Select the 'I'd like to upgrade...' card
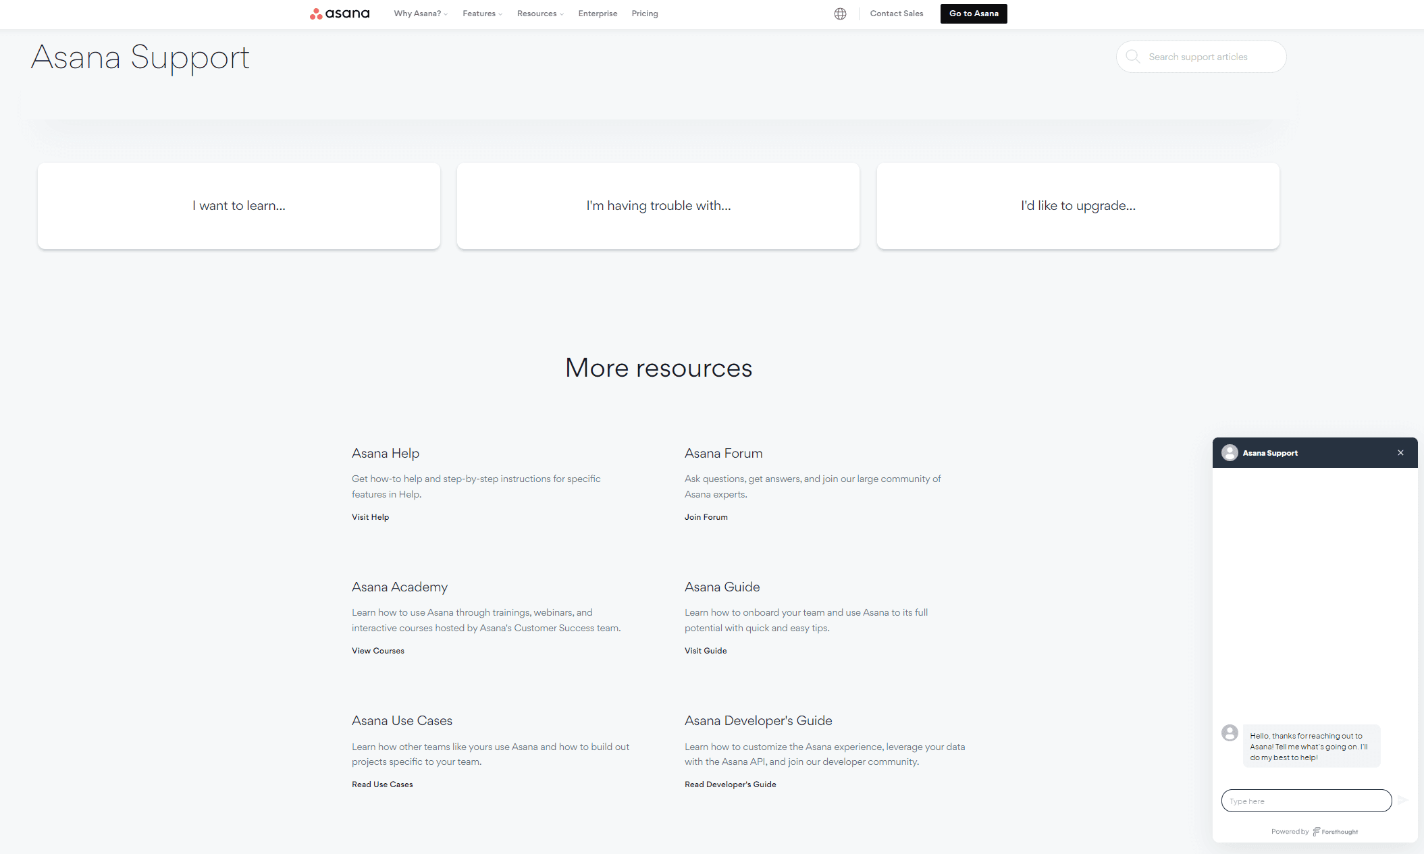 (x=1078, y=206)
